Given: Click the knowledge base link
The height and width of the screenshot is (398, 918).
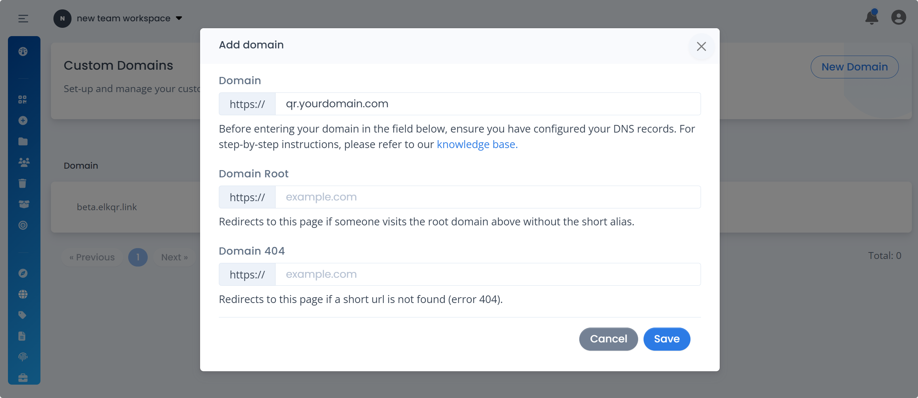Looking at the screenshot, I should (x=477, y=144).
